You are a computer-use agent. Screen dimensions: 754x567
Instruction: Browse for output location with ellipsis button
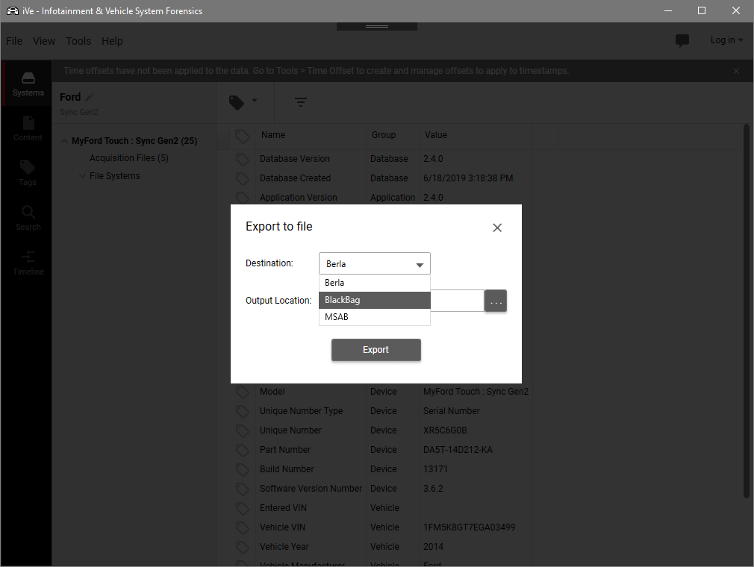click(496, 301)
